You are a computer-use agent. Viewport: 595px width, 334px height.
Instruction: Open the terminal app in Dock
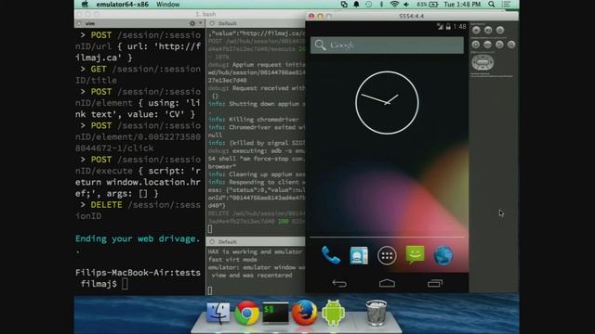coord(275,314)
